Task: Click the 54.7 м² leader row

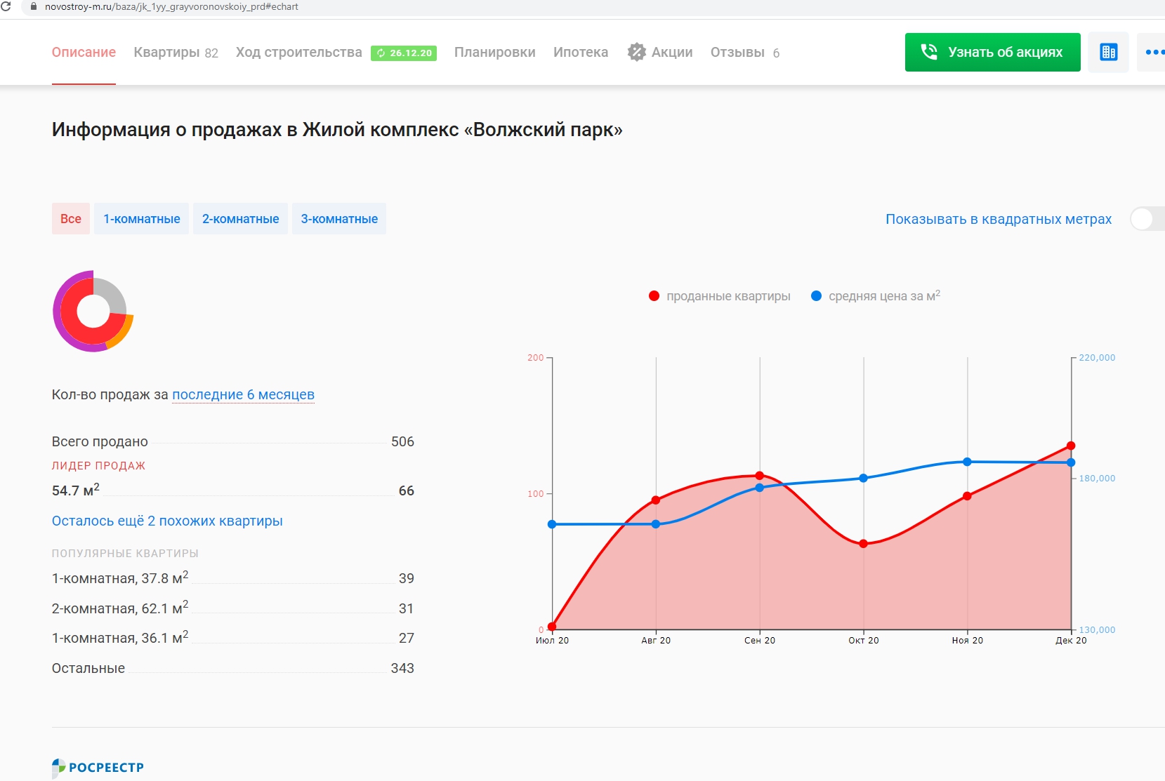Action: pyautogui.click(x=233, y=490)
